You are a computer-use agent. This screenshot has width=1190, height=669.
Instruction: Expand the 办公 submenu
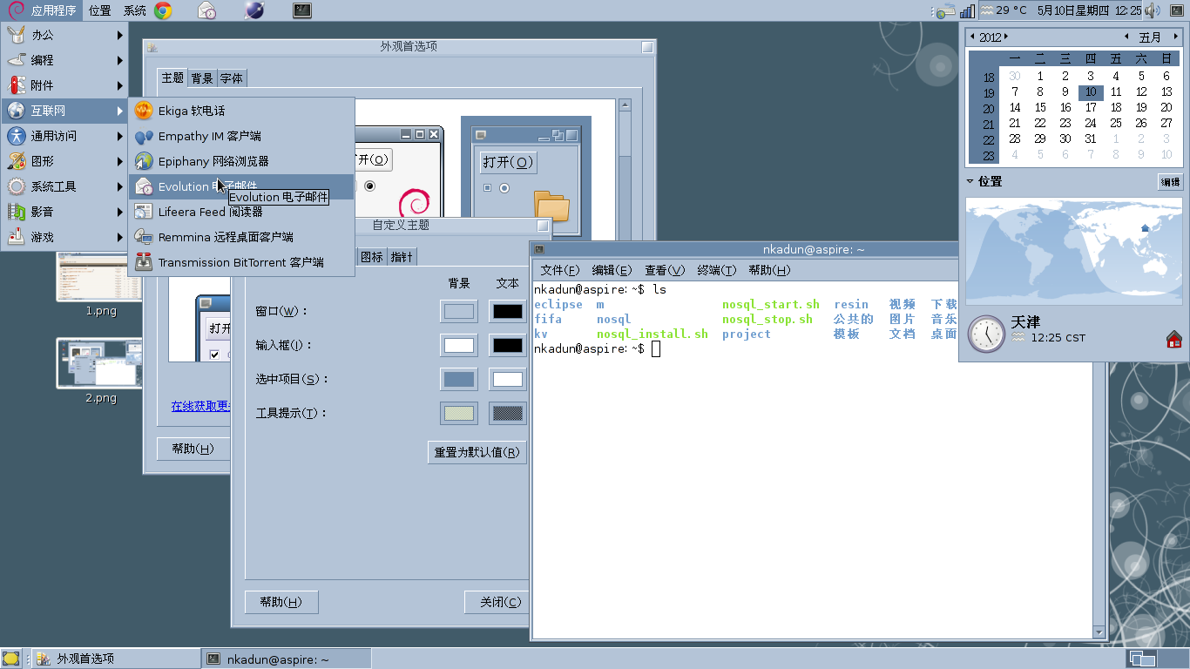point(64,35)
